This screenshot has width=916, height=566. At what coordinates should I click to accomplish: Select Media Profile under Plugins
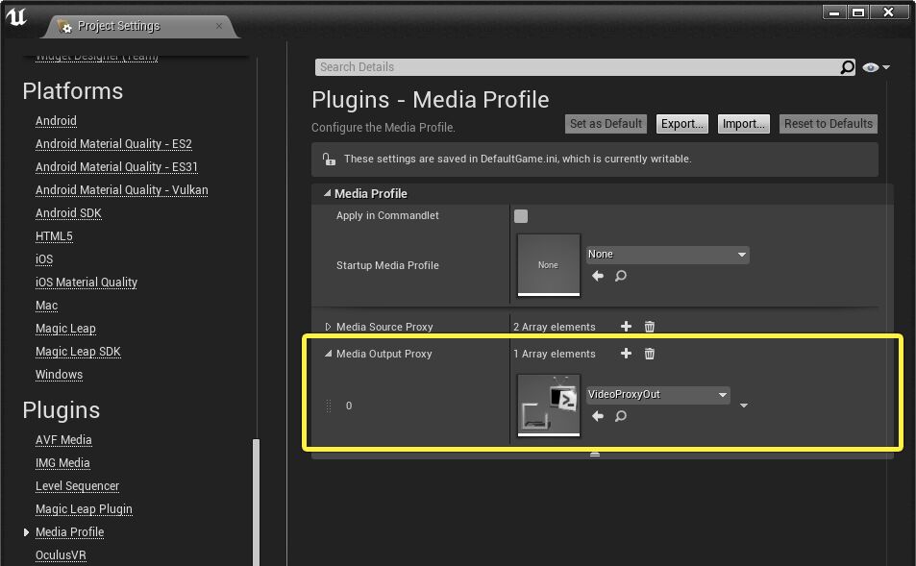click(69, 531)
